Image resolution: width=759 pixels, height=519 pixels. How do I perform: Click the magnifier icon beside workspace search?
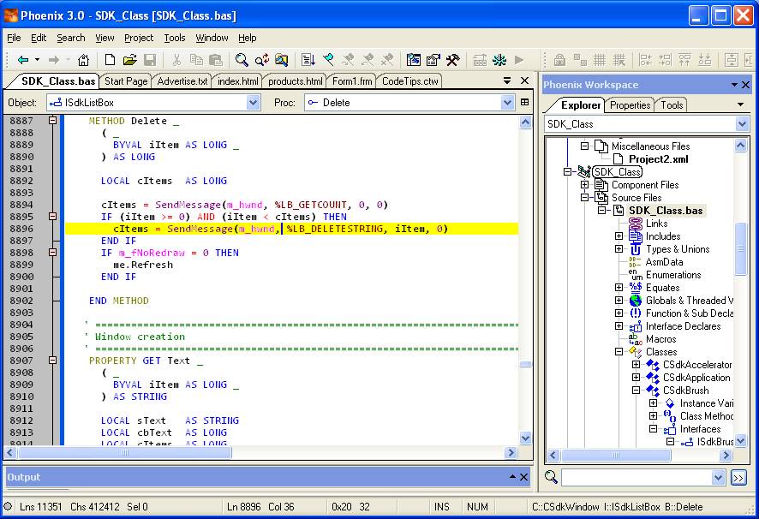(x=551, y=477)
